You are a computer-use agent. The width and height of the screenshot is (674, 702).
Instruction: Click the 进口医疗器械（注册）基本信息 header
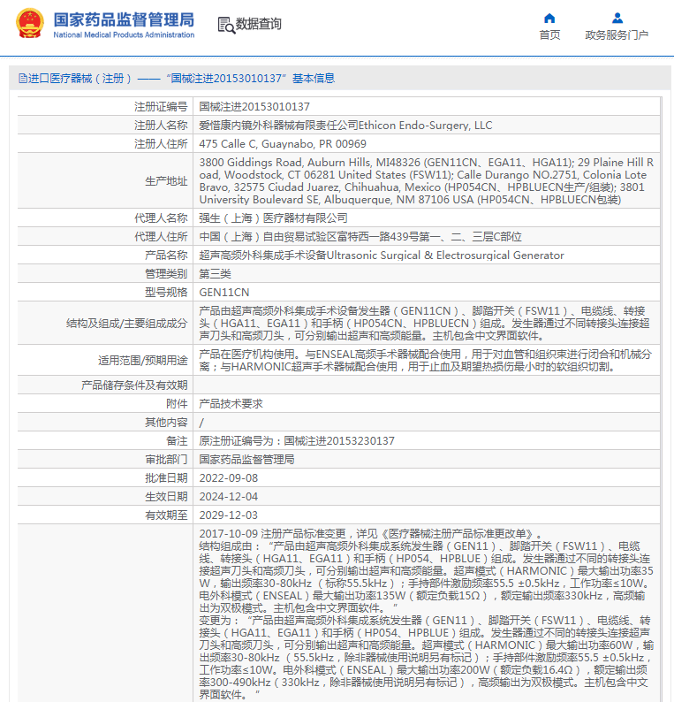[x=177, y=79]
